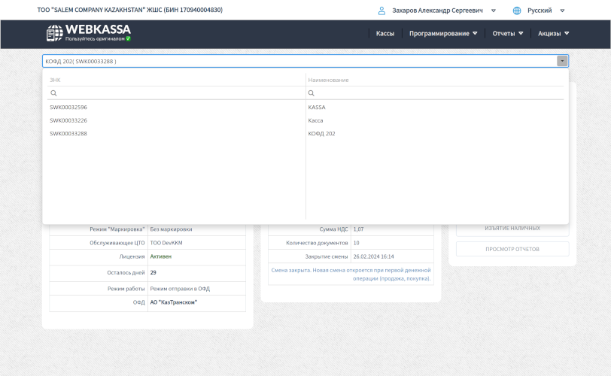This screenshot has width=611, height=376.
Task: Select the КОФД 202 name entry
Action: (321, 134)
